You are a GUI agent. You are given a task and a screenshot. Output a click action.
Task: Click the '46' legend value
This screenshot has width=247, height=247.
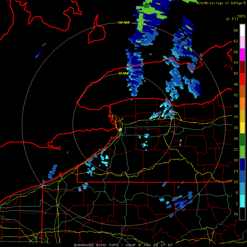pos(236,85)
